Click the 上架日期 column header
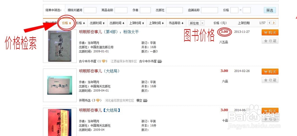This screenshot has width=297, height=136. coord(244,23)
